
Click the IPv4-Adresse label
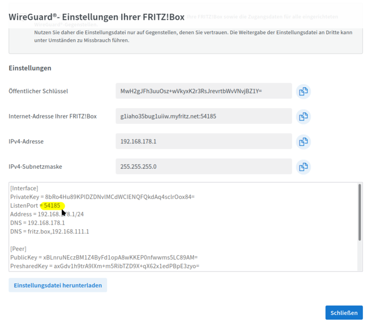coord(26,141)
